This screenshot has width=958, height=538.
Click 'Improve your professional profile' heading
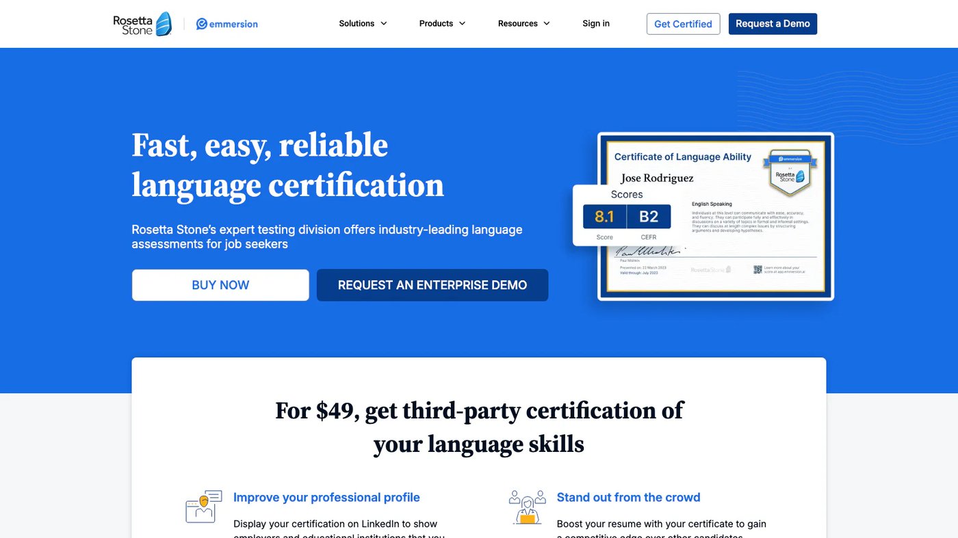click(326, 498)
